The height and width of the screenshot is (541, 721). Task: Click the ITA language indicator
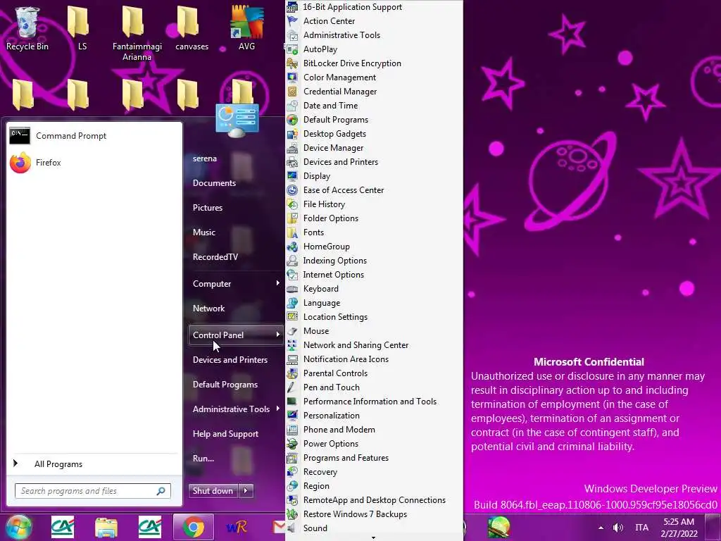point(642,528)
